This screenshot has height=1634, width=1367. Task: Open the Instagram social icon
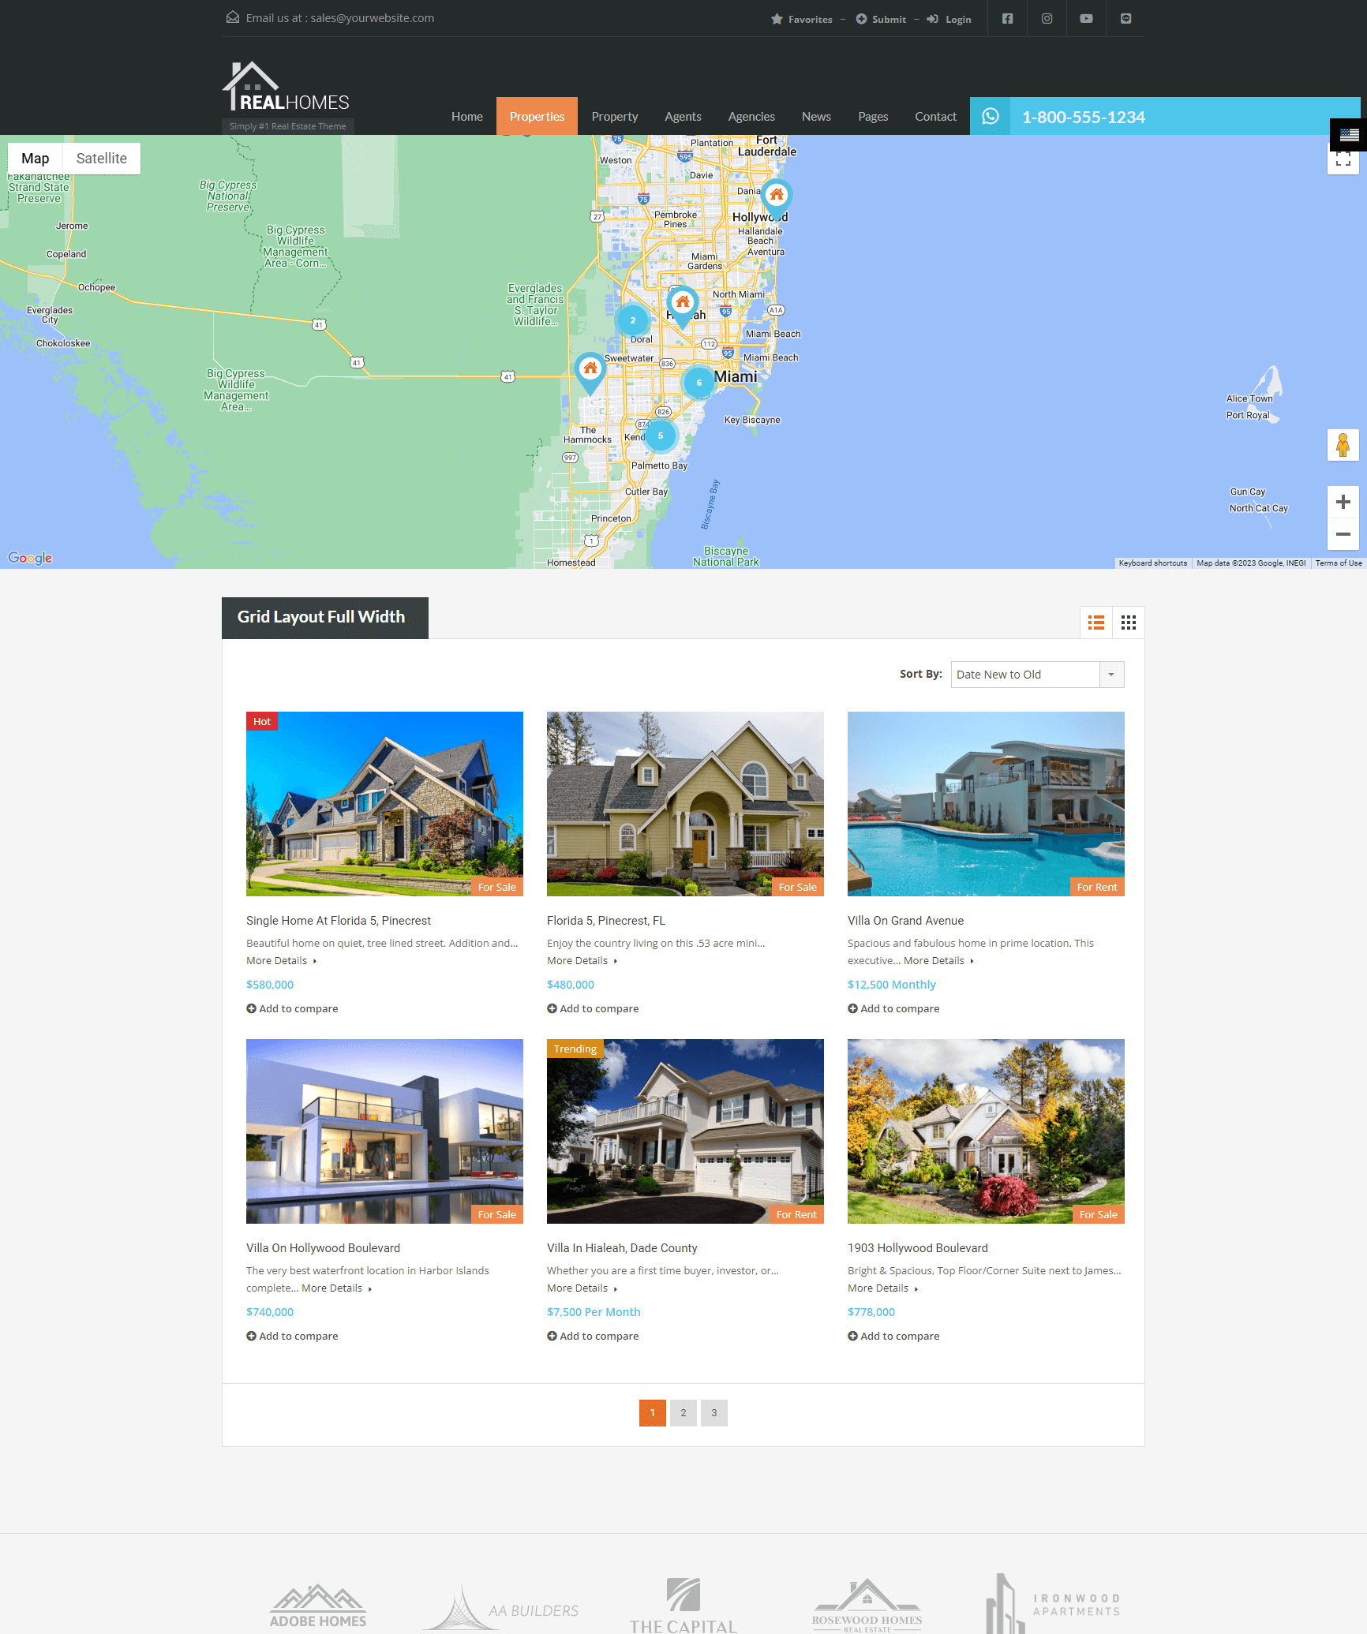click(1047, 18)
